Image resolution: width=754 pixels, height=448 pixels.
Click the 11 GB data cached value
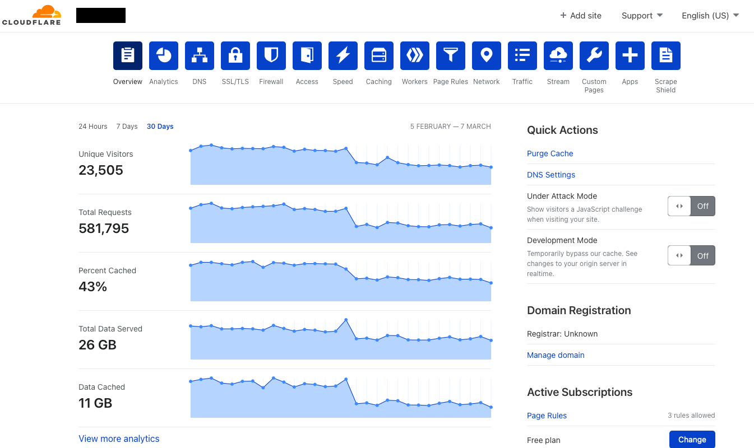(x=95, y=403)
